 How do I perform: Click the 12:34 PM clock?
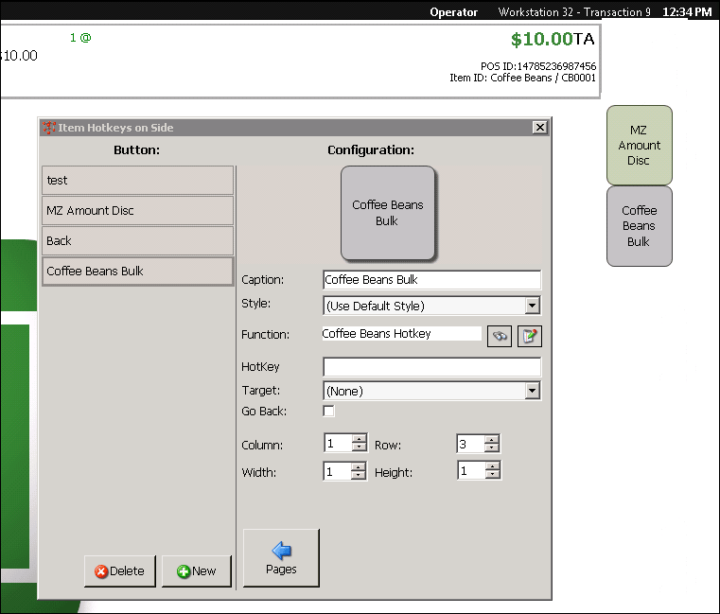(687, 12)
